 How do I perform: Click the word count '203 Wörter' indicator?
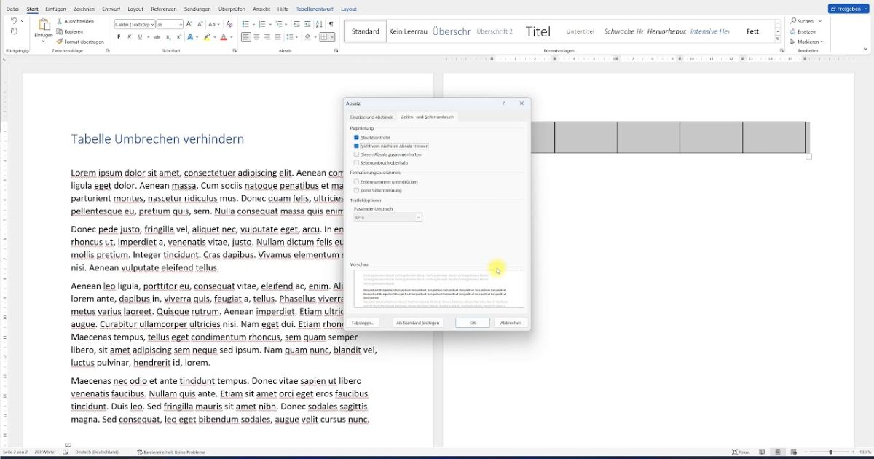[45, 452]
